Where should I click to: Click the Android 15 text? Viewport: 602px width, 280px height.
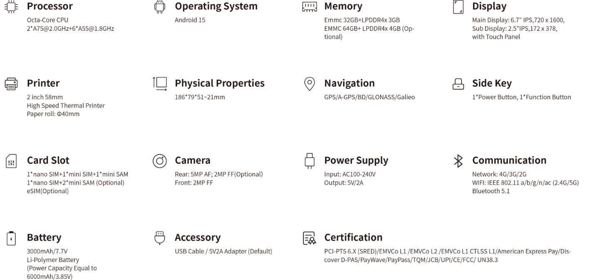tap(190, 20)
